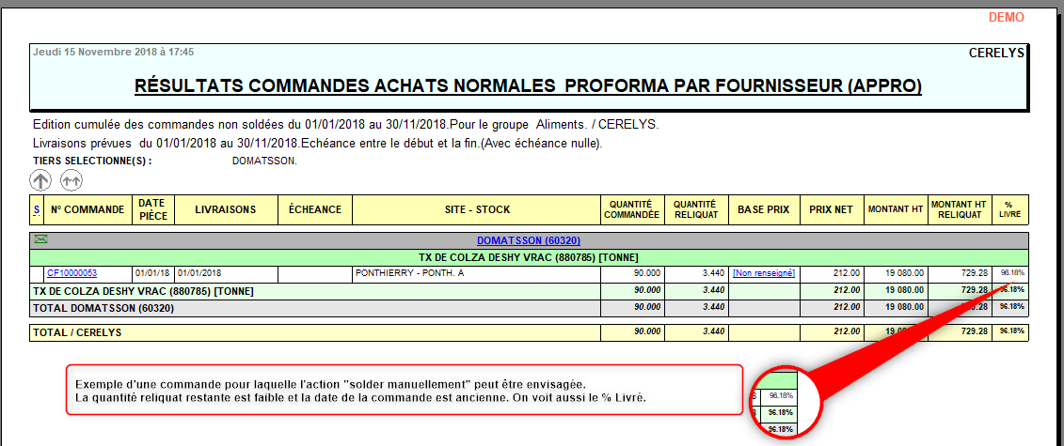Click the [Non renseigné] base price link
Screen dimensions: 1064x446
[763, 273]
